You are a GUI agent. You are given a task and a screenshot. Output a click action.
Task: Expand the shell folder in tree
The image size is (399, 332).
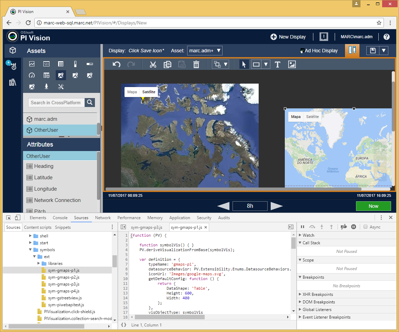click(x=30, y=236)
